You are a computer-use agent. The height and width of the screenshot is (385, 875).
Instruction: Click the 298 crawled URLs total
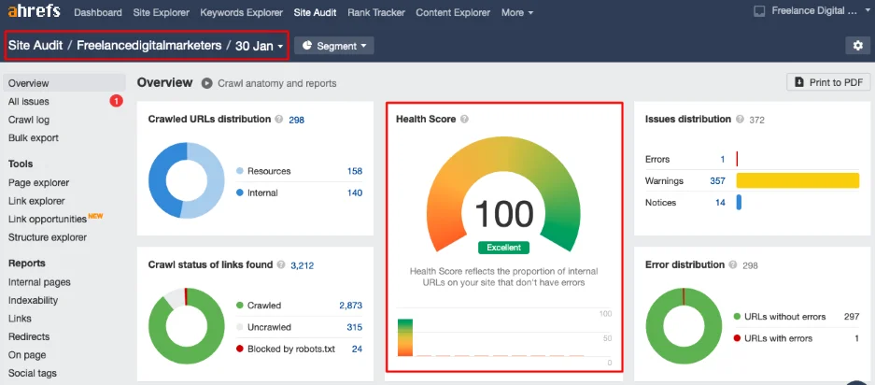click(x=296, y=120)
